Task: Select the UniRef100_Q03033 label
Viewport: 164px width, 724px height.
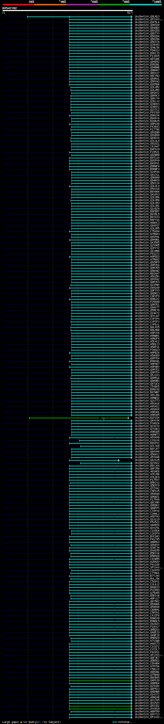Action: 147,426
